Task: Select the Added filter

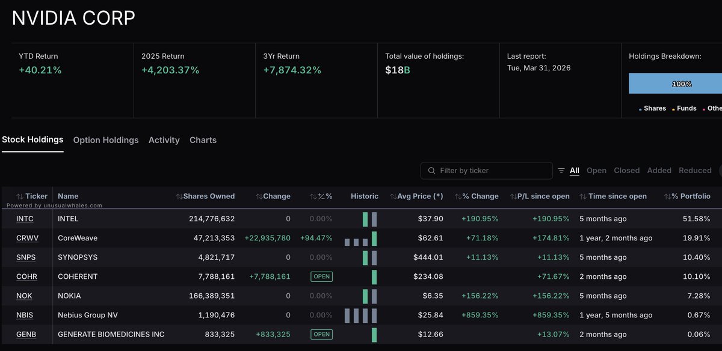Action: point(659,171)
